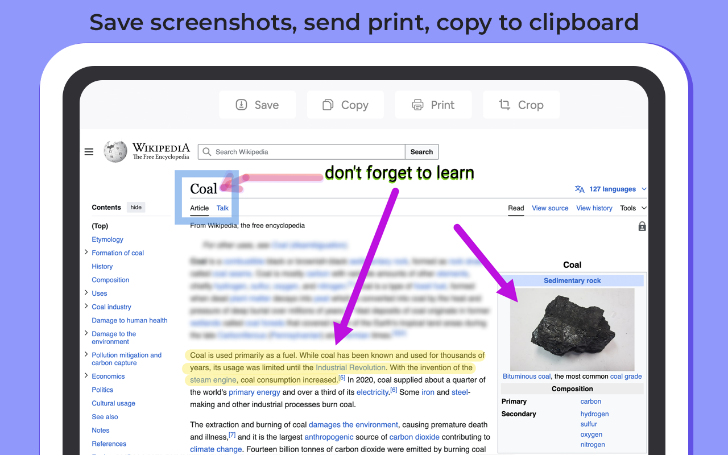Click the Wikipedia globe logo

point(115,151)
